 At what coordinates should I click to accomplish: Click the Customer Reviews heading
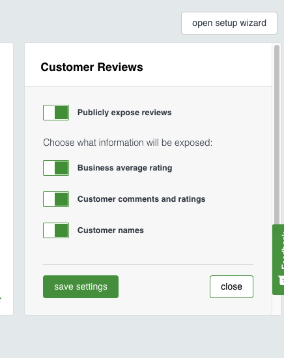(x=92, y=67)
